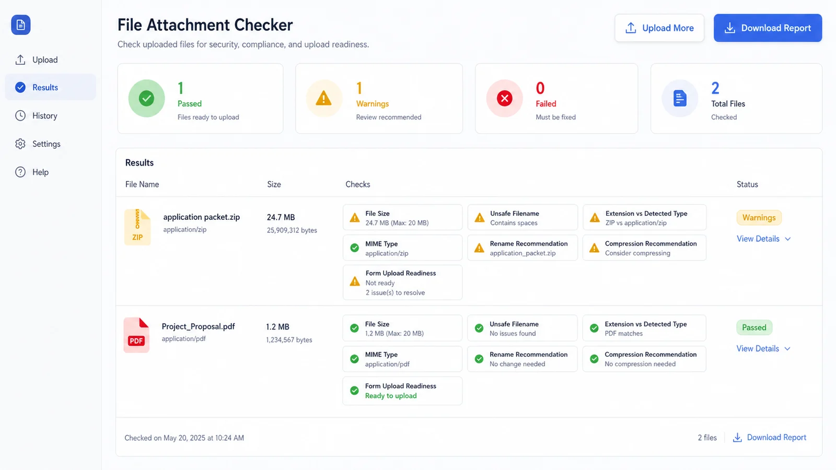Image resolution: width=836 pixels, height=470 pixels.
Task: Click the Checks column header
Action: [358, 184]
